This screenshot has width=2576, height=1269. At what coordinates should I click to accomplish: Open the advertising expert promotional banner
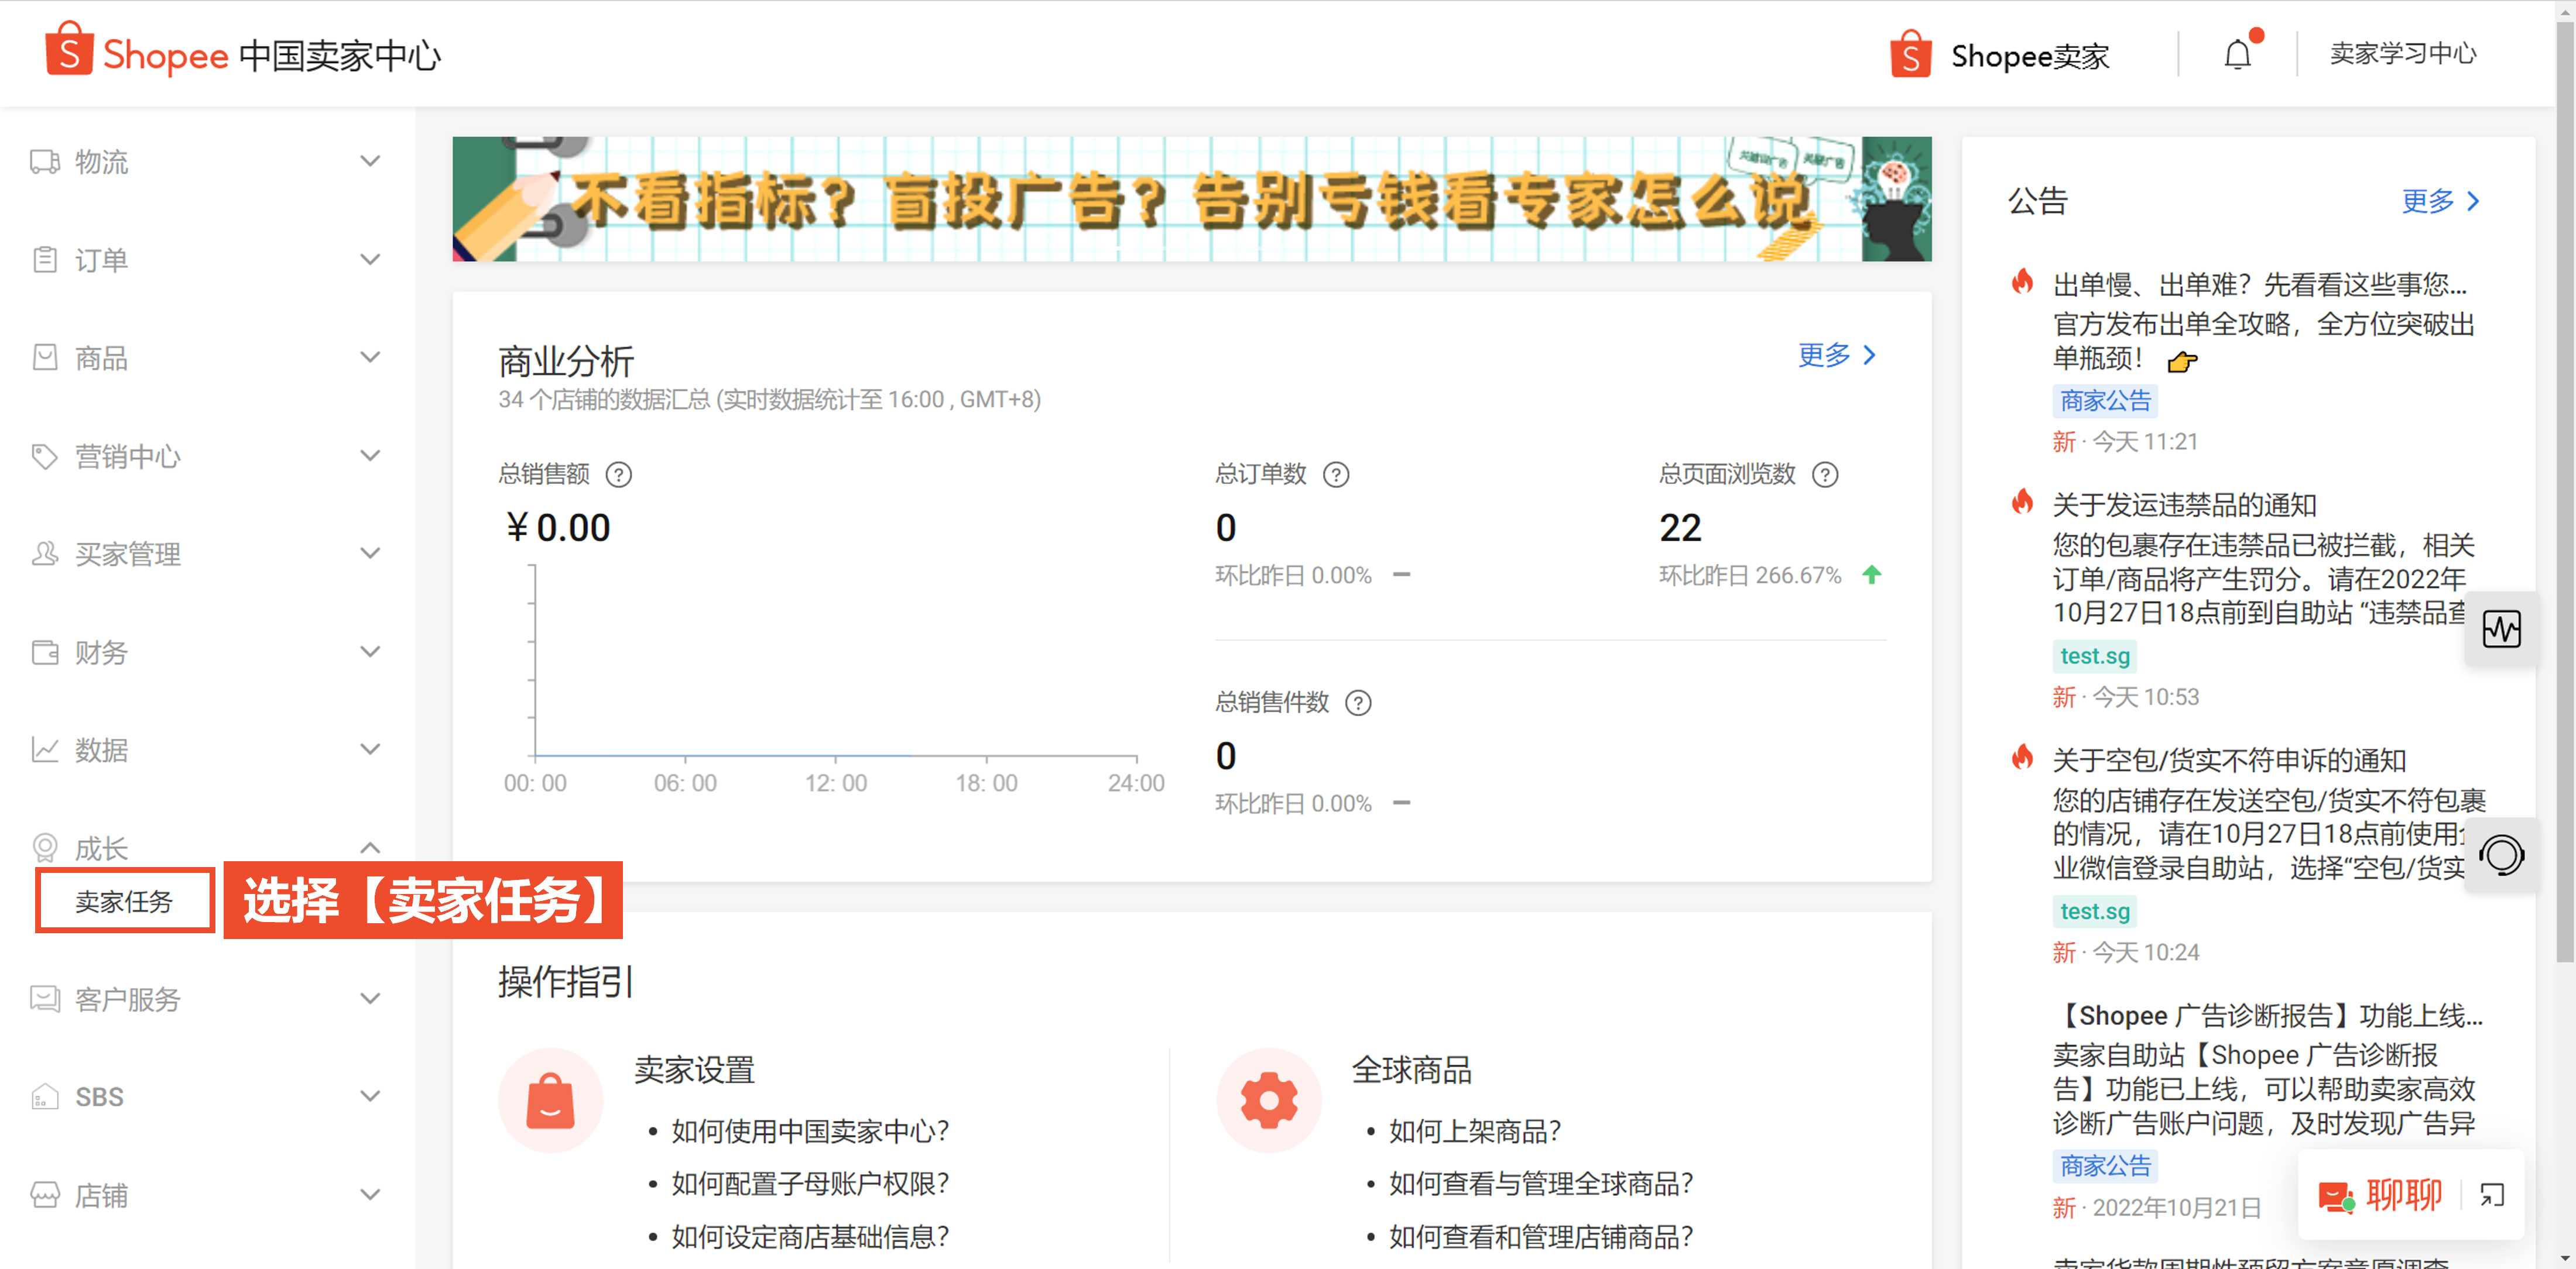click(1191, 199)
